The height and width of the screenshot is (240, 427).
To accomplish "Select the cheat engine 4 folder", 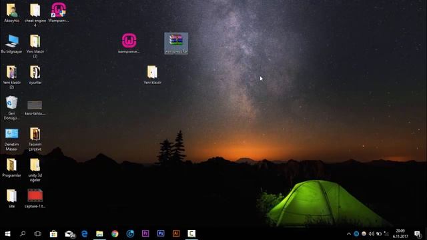I will (35, 15).
